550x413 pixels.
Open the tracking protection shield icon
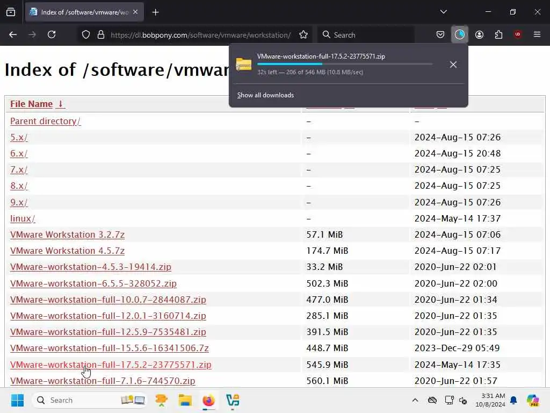coord(86,35)
